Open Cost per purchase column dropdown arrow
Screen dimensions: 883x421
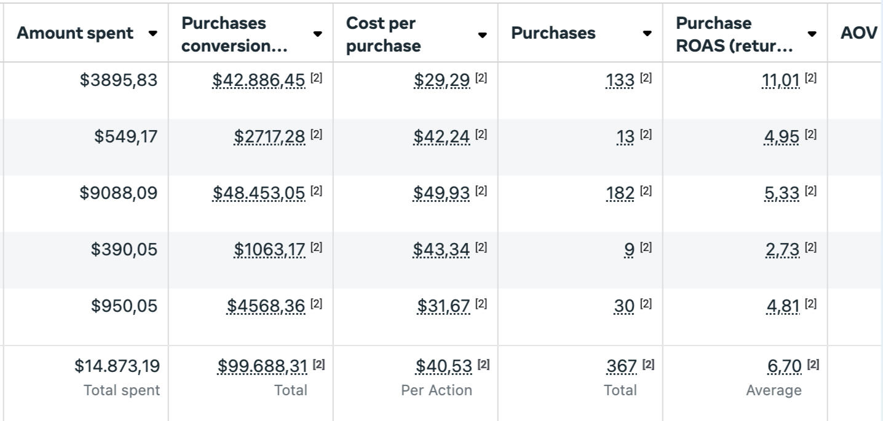click(x=483, y=34)
